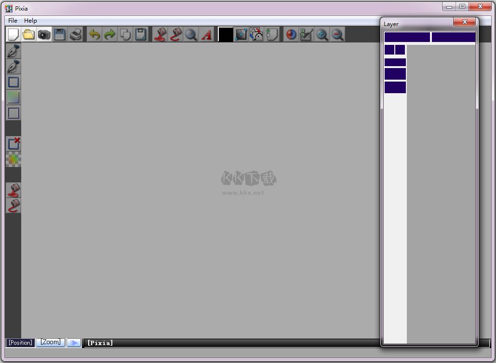
Task: Create a new blank document
Action: (x=13, y=34)
